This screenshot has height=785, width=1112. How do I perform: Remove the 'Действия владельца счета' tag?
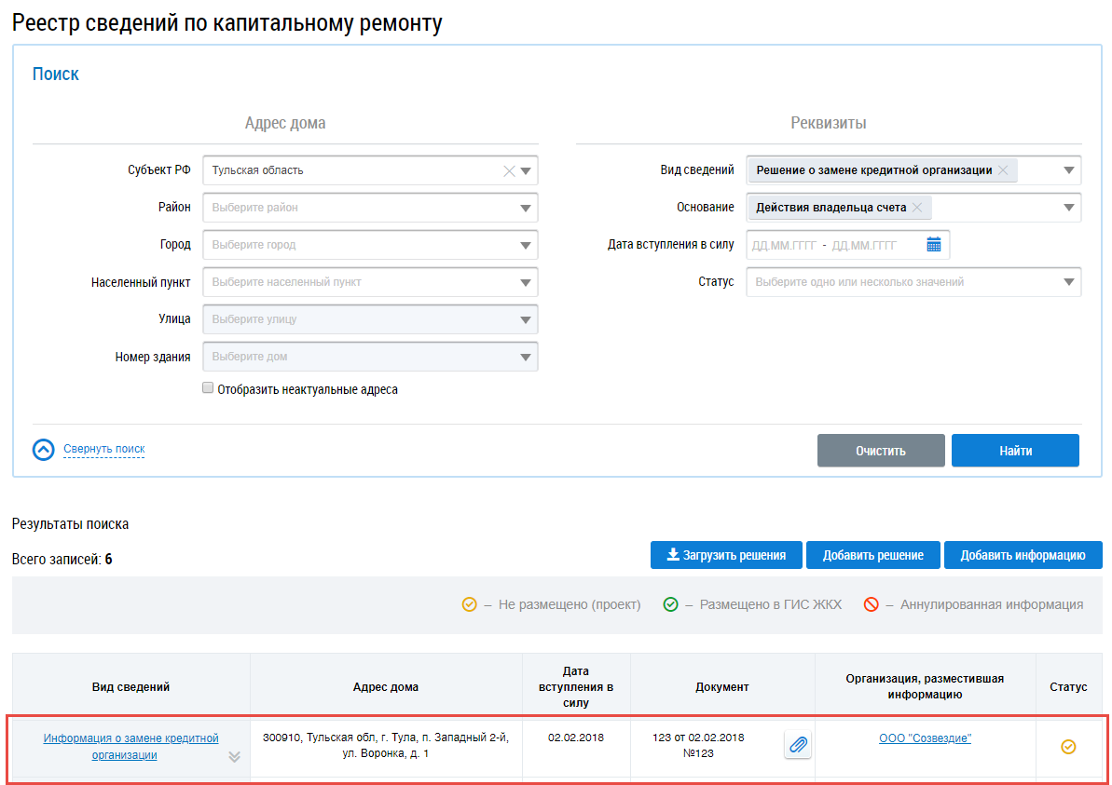[x=917, y=208]
